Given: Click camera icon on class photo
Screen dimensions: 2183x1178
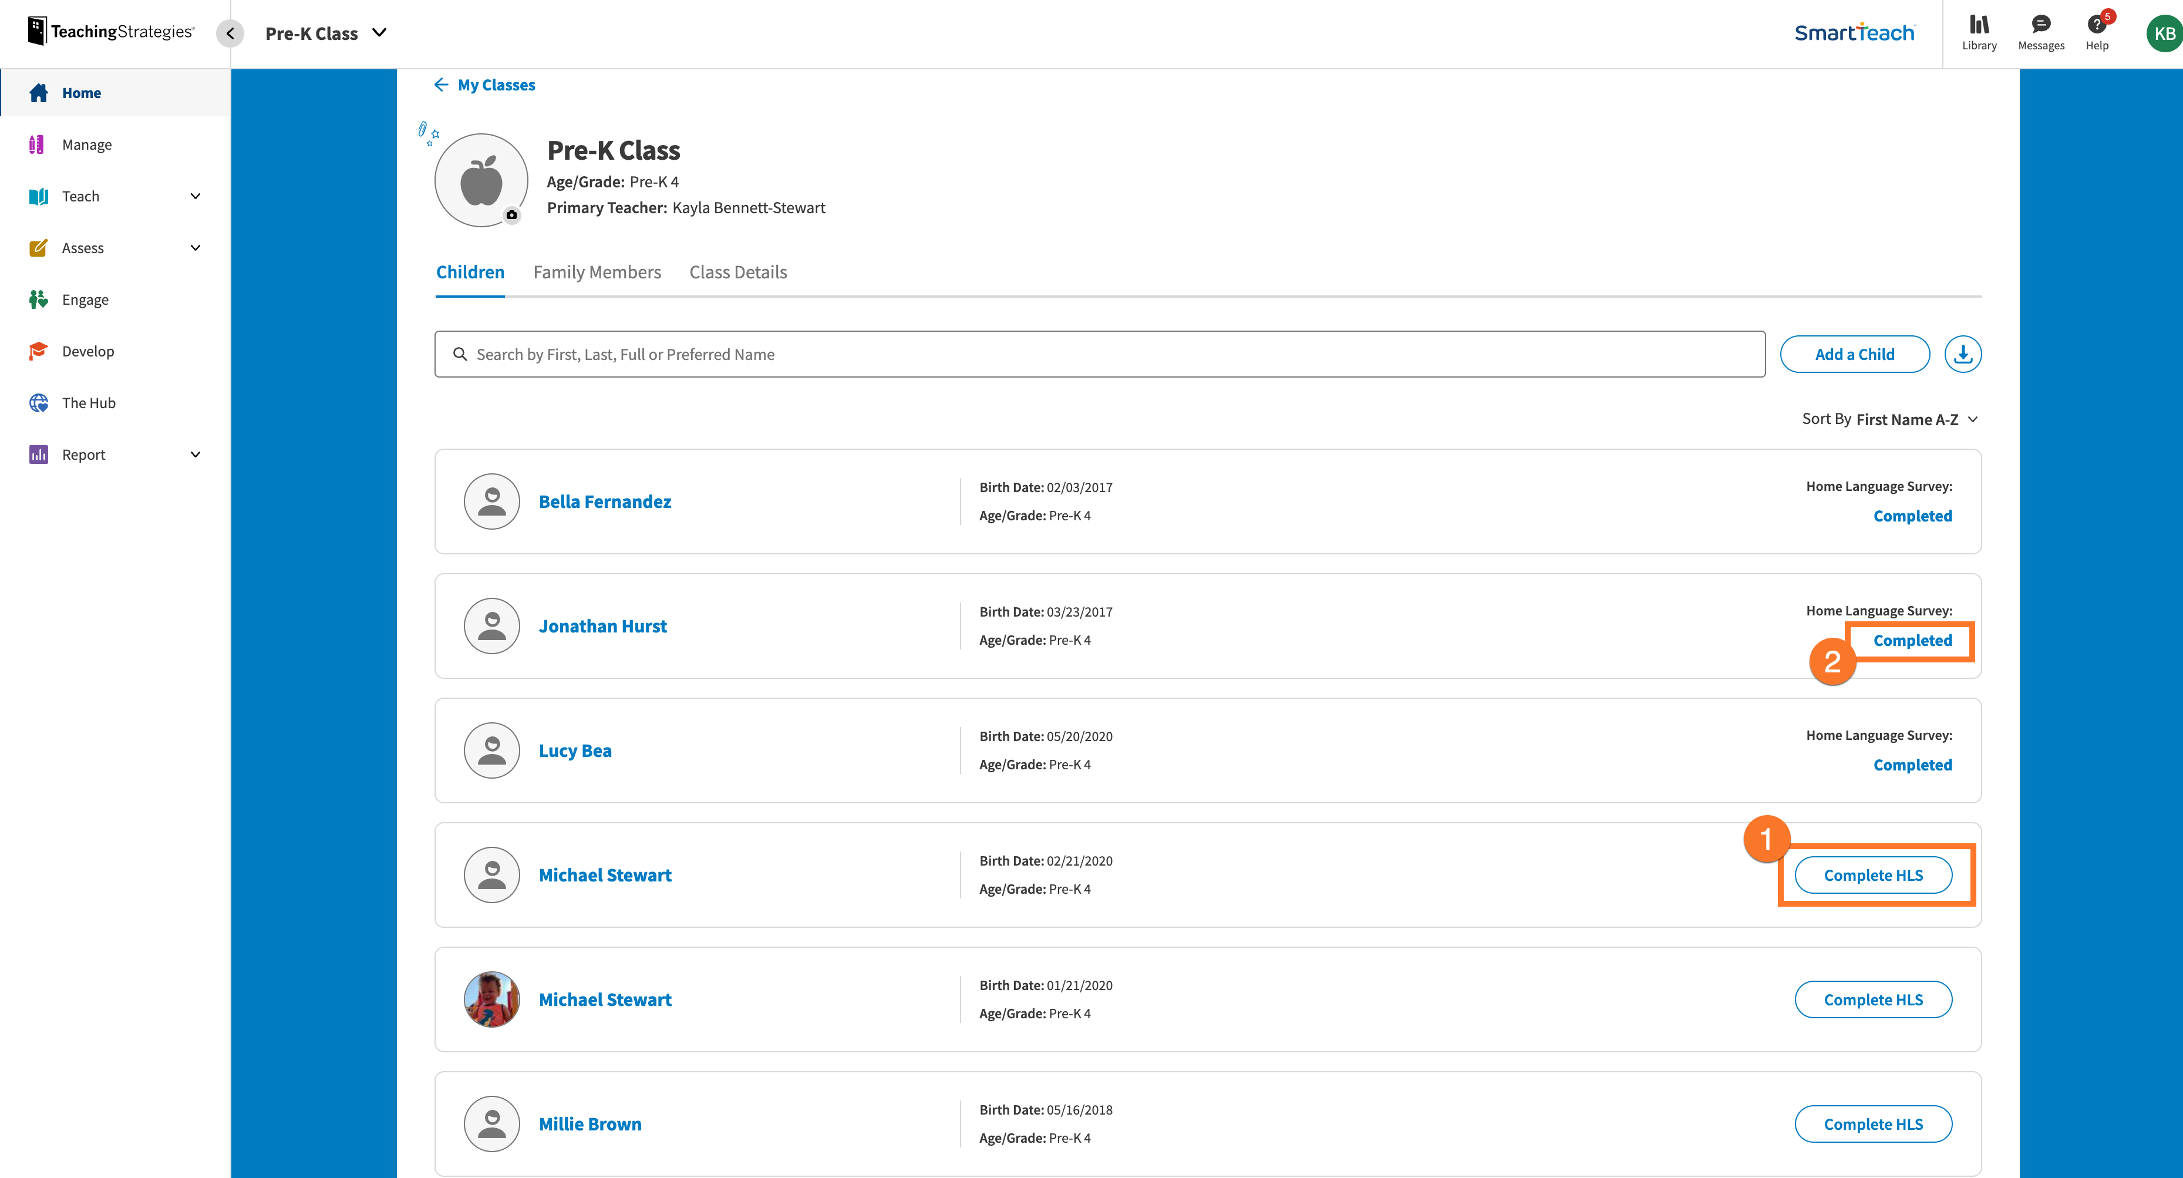Looking at the screenshot, I should pos(511,216).
